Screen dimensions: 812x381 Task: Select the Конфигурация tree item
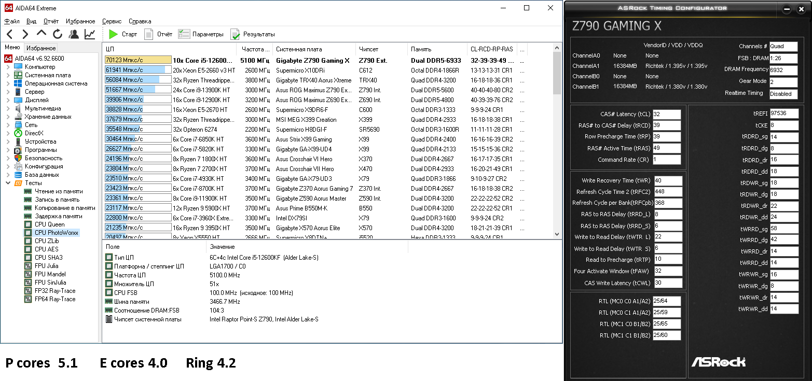[44, 166]
